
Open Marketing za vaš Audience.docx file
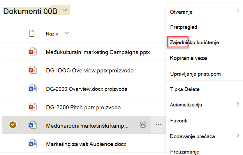[x=86, y=144]
